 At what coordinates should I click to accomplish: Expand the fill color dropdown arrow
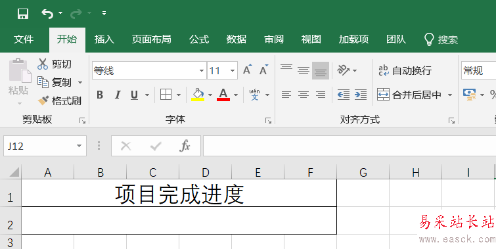point(210,95)
